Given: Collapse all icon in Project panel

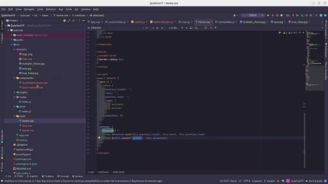Looking at the screenshot, I should [73, 20].
